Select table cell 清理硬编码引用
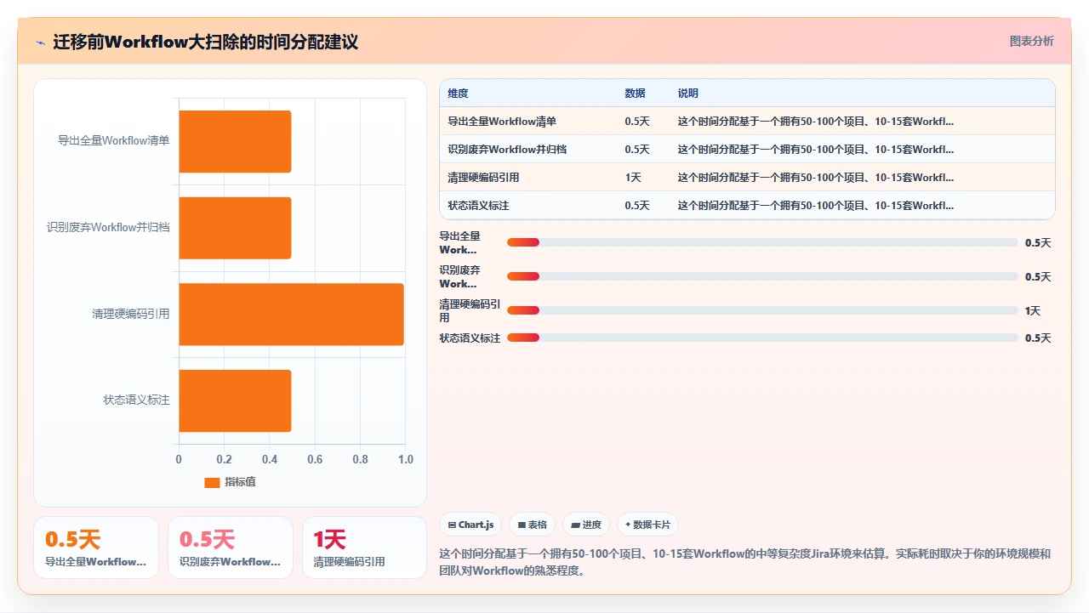Screen dimensions: 1089x613 [483, 178]
